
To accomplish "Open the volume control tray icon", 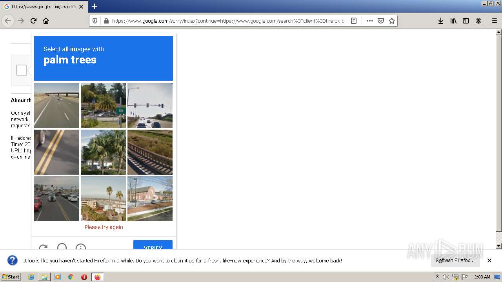I will [x=446, y=277].
